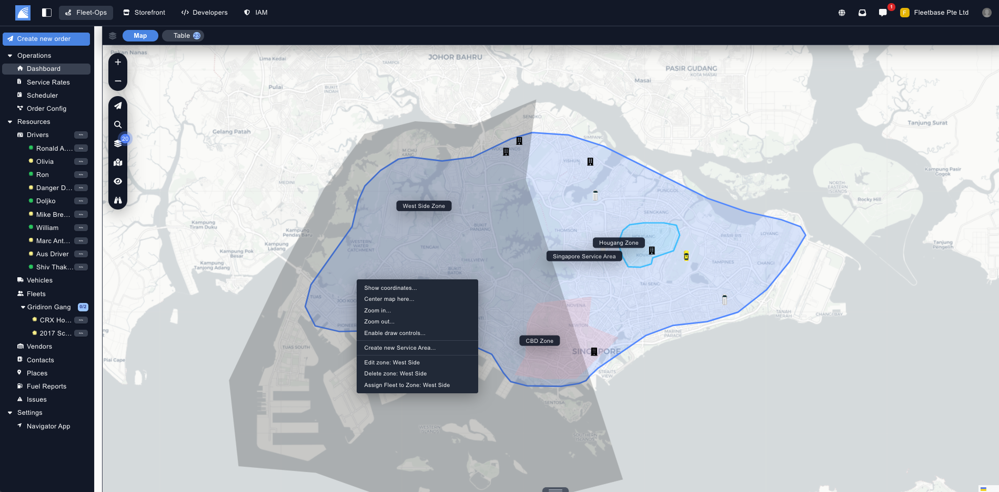
Task: Click Create new order button
Action: click(46, 39)
